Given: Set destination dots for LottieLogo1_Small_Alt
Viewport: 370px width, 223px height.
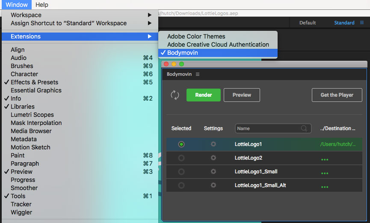Looking at the screenshot, I should coord(325,187).
